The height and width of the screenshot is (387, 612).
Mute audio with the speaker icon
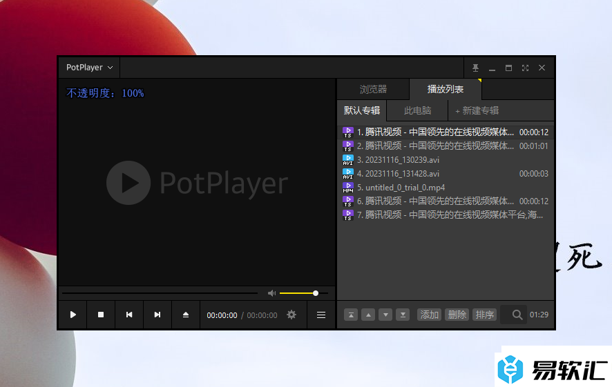[271, 293]
